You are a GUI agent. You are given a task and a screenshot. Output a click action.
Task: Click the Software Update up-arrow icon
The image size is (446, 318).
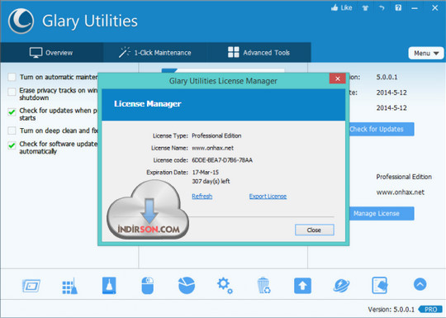tap(302, 286)
